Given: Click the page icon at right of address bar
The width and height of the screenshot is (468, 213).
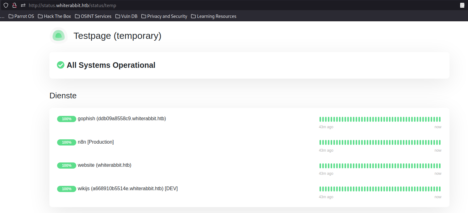Looking at the screenshot, I should click(x=462, y=5).
